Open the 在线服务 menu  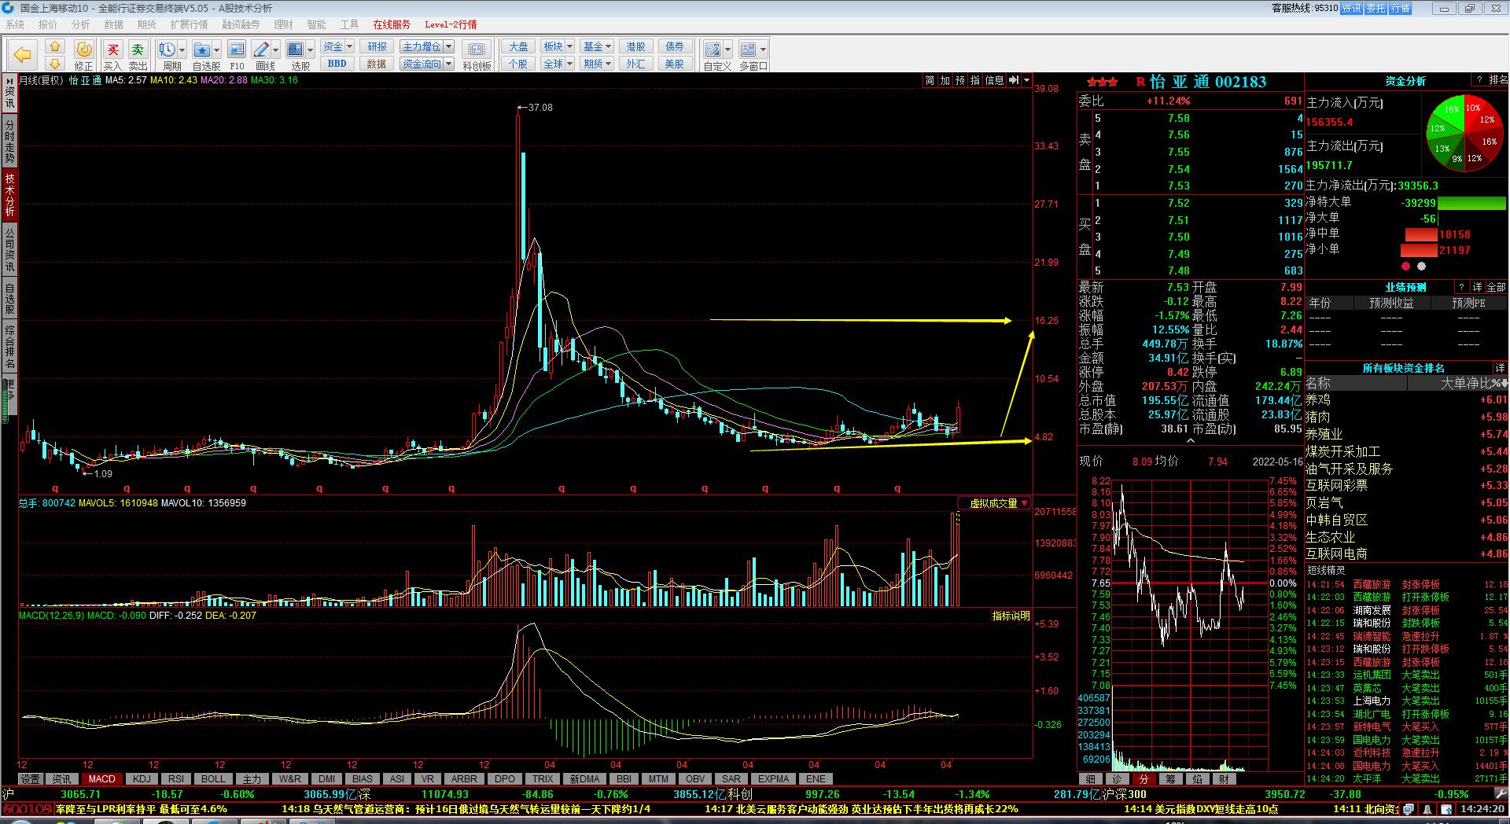pyautogui.click(x=392, y=24)
